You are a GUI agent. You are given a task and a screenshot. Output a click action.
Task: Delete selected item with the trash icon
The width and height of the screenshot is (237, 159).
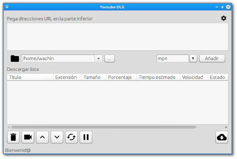13,137
